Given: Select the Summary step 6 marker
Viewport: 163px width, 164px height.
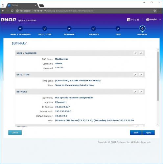Looking at the screenshot, I should (x=142, y=29).
